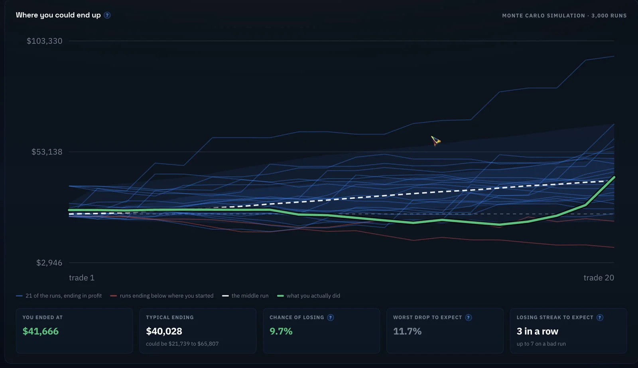Click help icon beside Losing Streak to Expect
The height and width of the screenshot is (368, 638).
[600, 317]
